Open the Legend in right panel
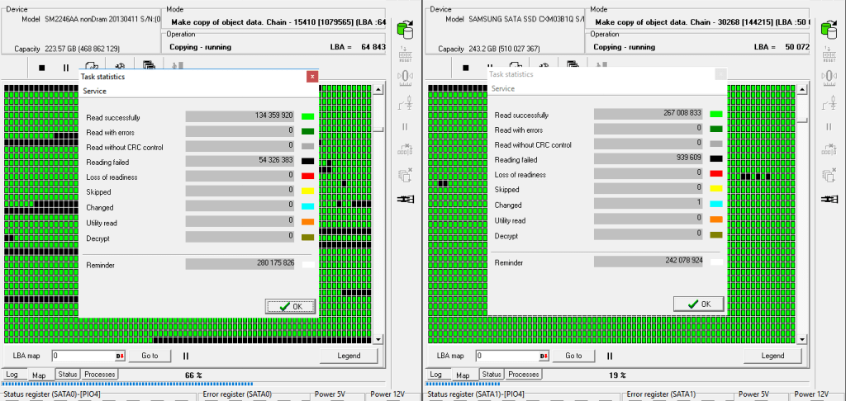 click(x=772, y=356)
